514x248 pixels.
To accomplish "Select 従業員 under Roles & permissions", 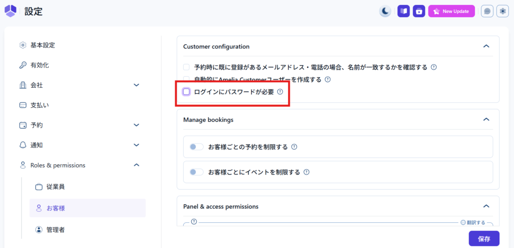I will (x=55, y=187).
